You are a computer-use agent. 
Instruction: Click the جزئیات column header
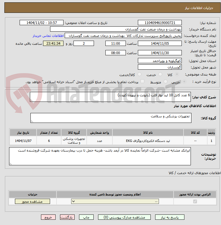(x=32, y=194)
